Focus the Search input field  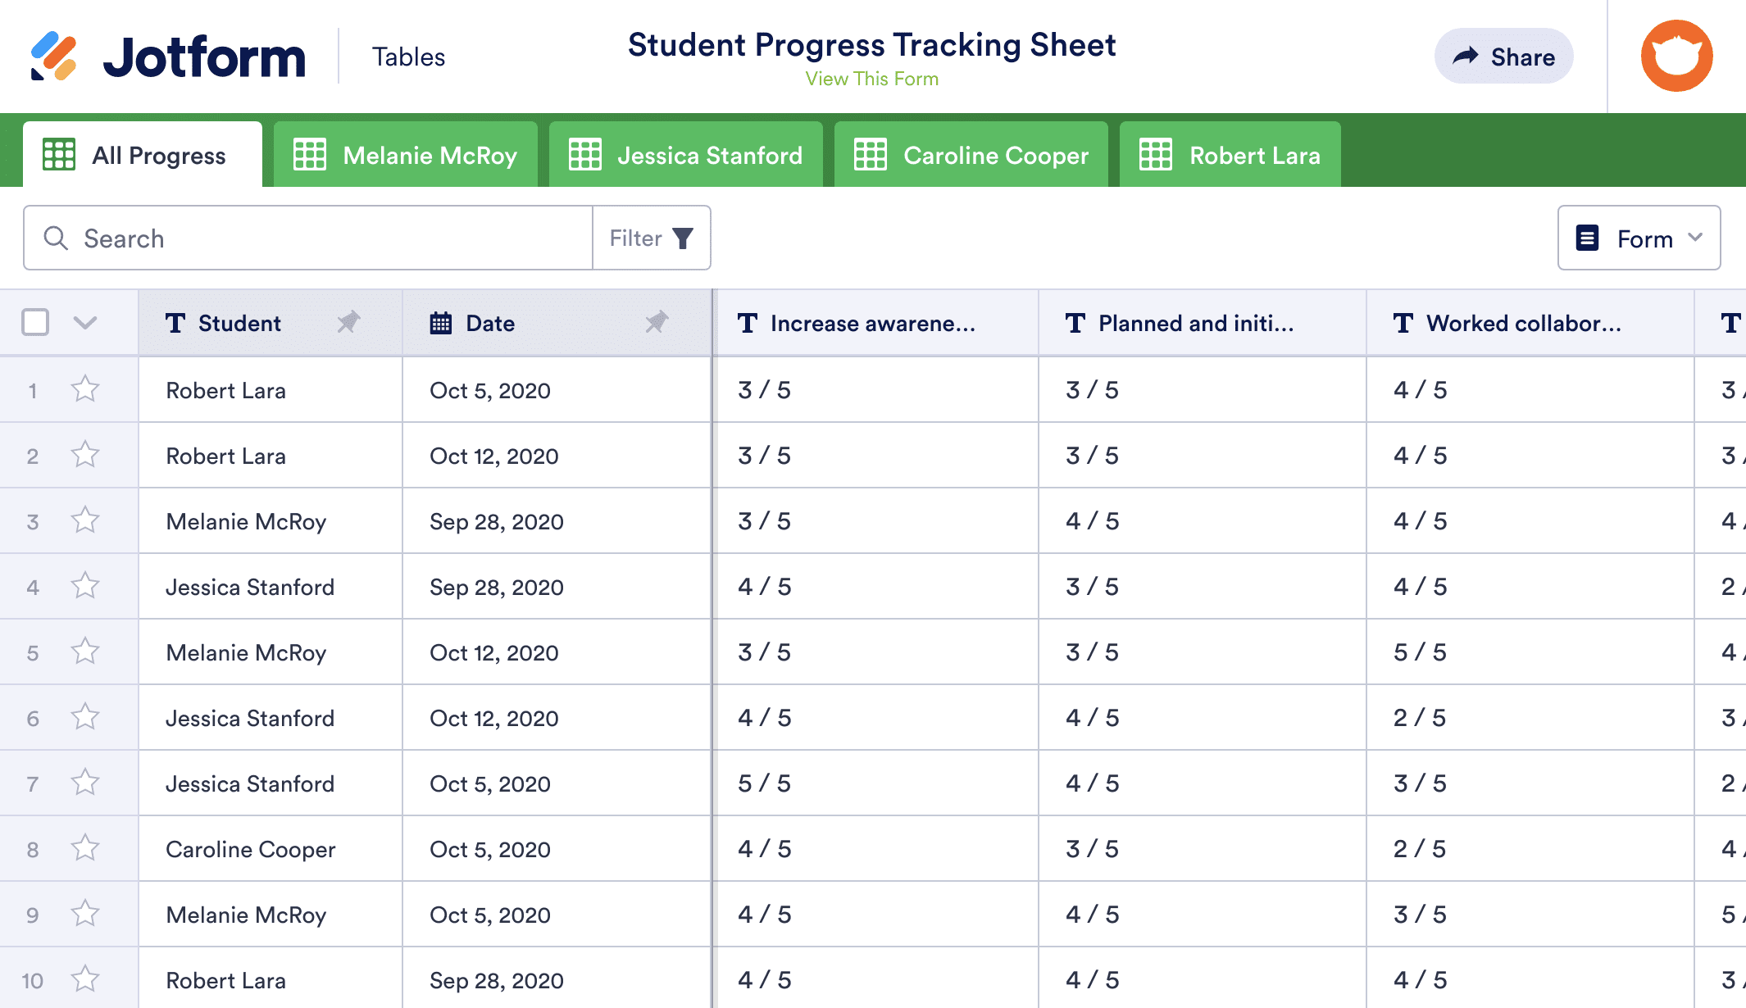(x=328, y=238)
